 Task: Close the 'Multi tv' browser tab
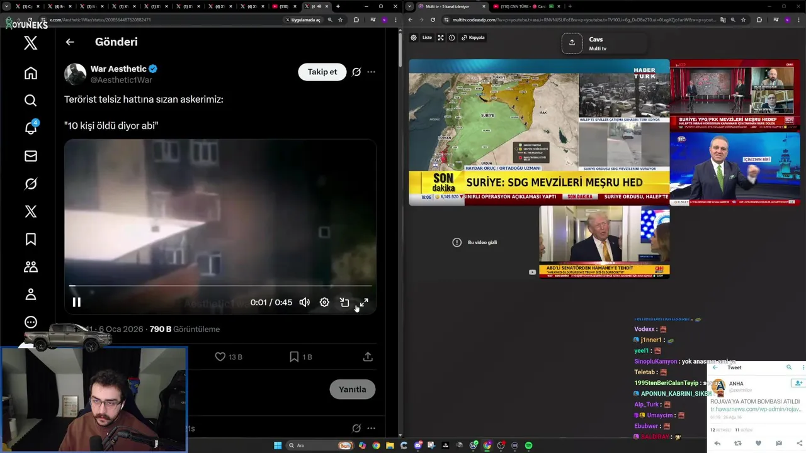tap(484, 6)
